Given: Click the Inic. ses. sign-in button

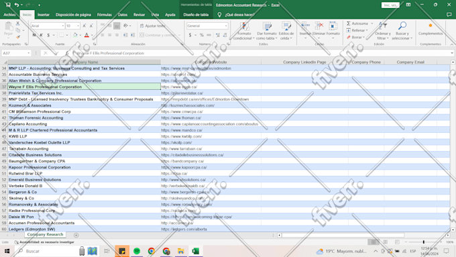Looking at the screenshot, I should click(390, 5).
